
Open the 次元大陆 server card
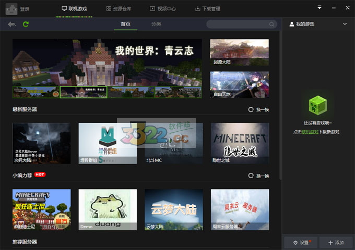(x=42, y=143)
